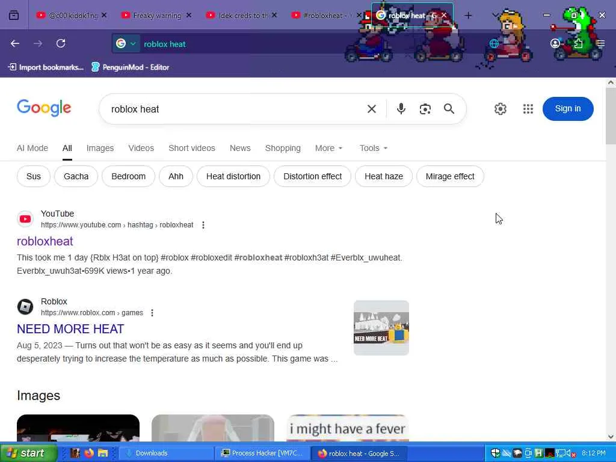Expand the Tools dropdown

(x=374, y=148)
